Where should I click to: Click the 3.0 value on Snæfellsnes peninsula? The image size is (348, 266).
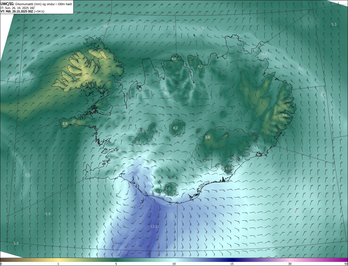[x=64, y=123]
